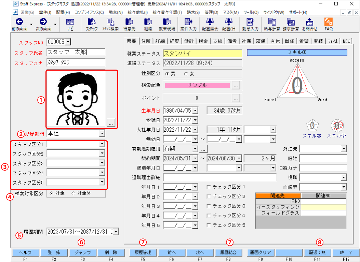Click the スキル② radar chart icon

tap(337, 126)
